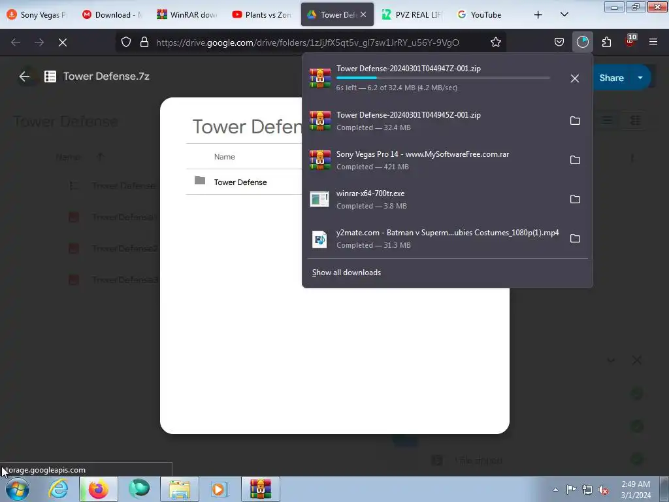The image size is (669, 502).
Task: Bookmark this page with the star icon
Action: click(x=495, y=42)
